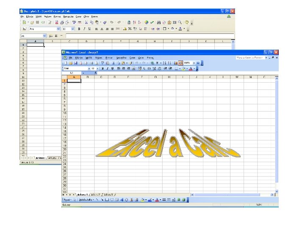Screen dimensions: 305x229
Task: Click Export as PDF icon in Calc
Action: (57, 22)
